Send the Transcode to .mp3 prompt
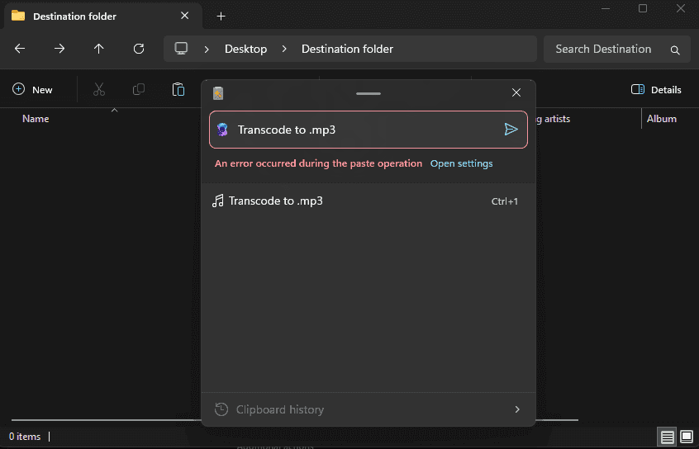 click(x=511, y=130)
